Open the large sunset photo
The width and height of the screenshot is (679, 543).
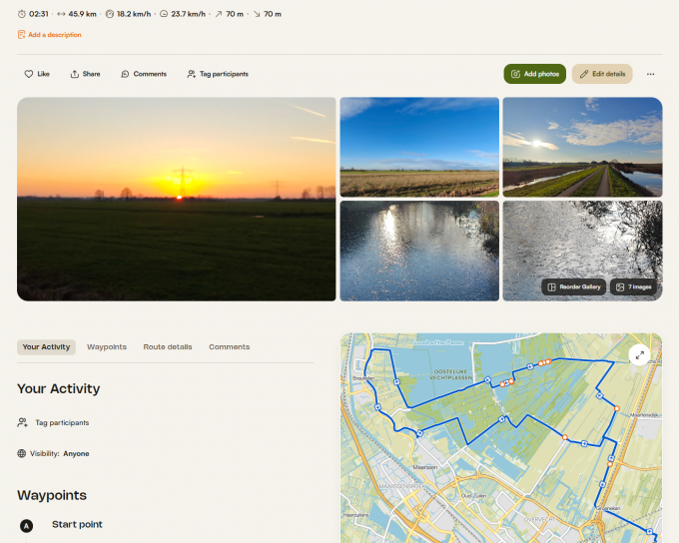[x=177, y=199]
